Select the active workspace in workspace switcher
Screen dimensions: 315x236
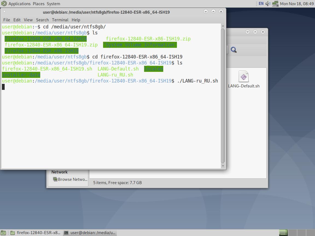tap(284, 233)
